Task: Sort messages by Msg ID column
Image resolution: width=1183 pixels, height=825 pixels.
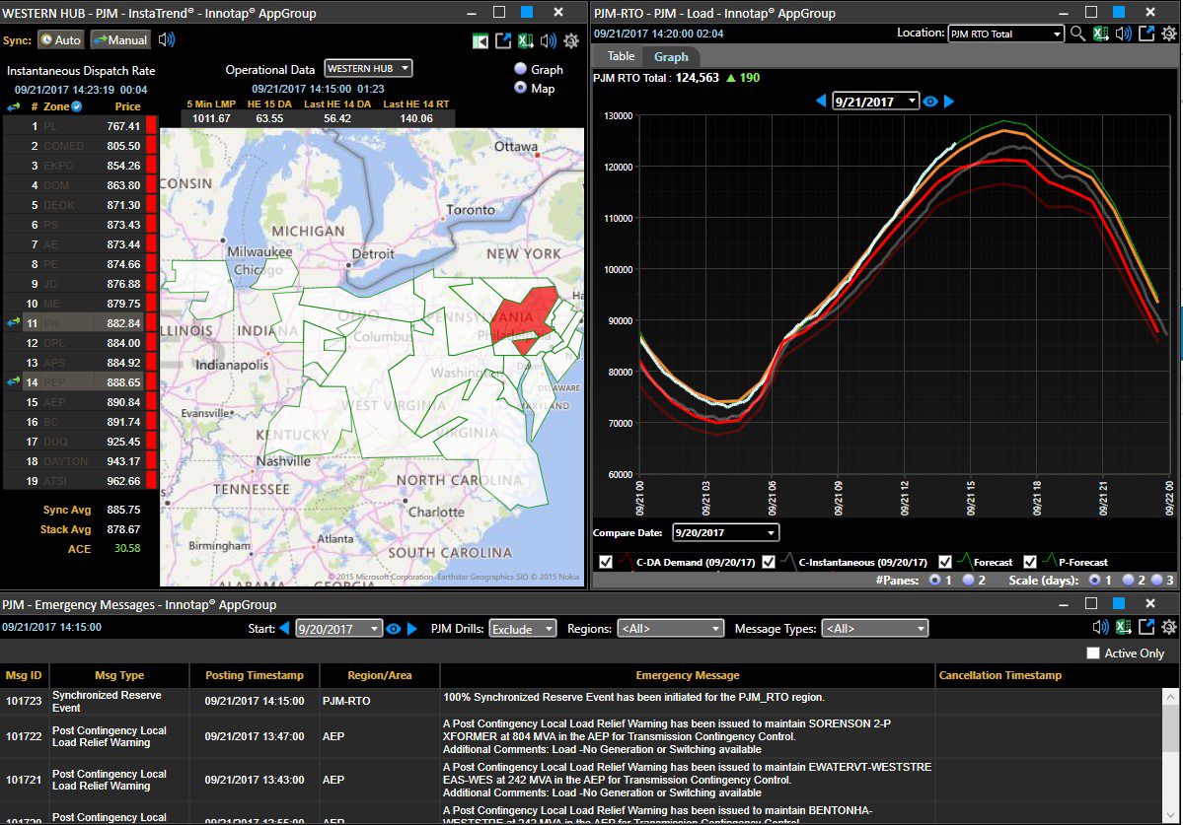Action: [24, 675]
